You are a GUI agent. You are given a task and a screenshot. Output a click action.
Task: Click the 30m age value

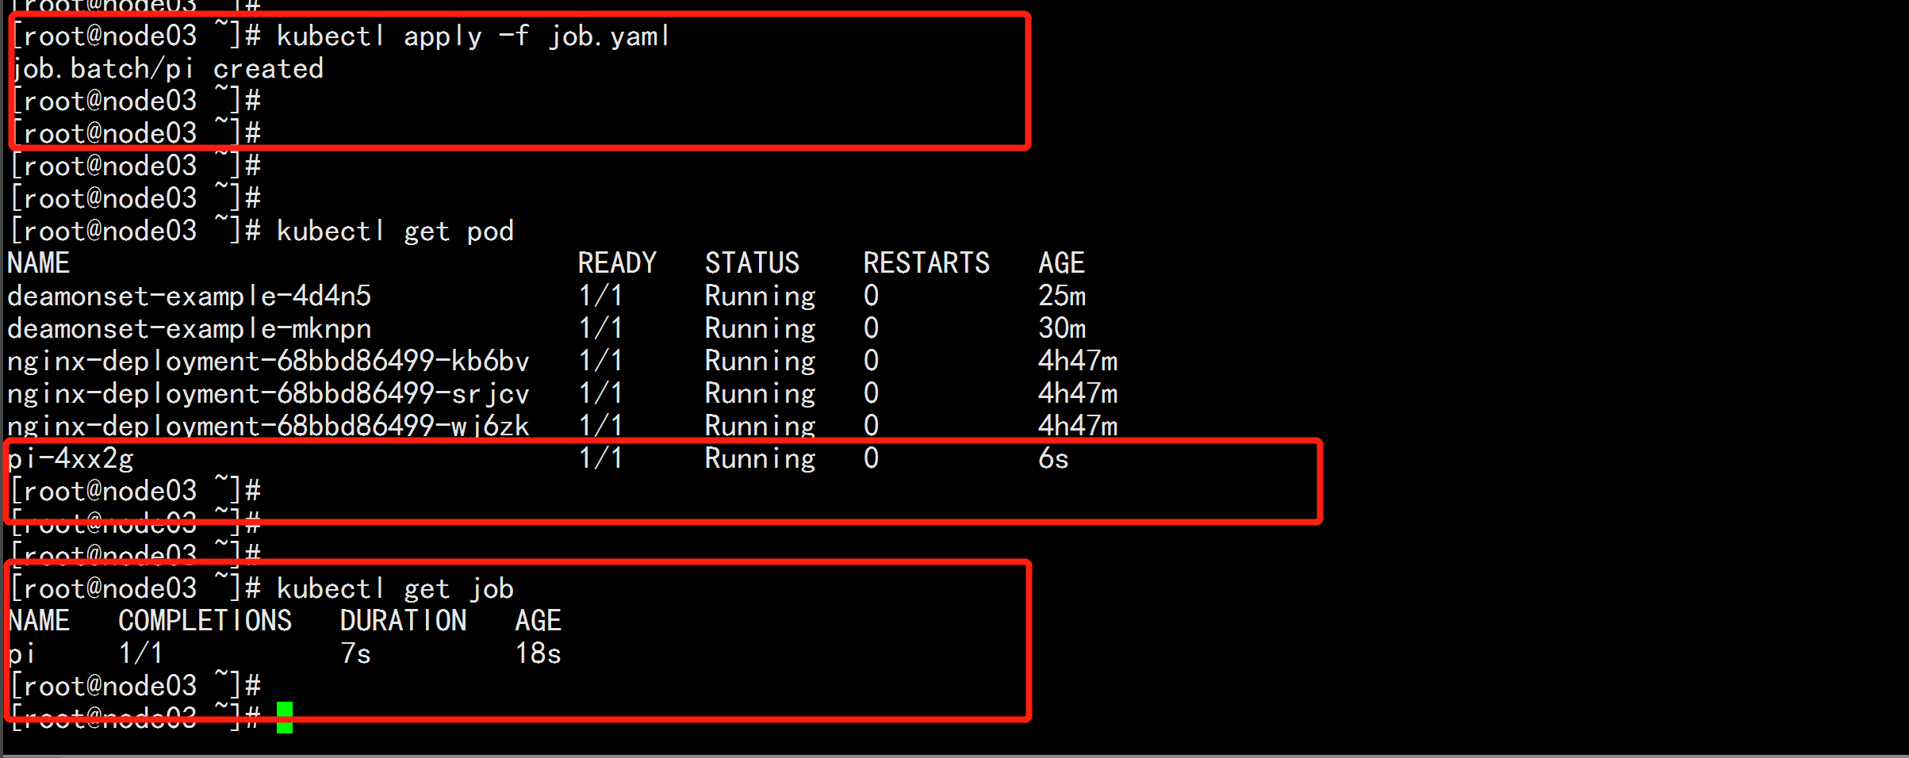click(x=1062, y=329)
